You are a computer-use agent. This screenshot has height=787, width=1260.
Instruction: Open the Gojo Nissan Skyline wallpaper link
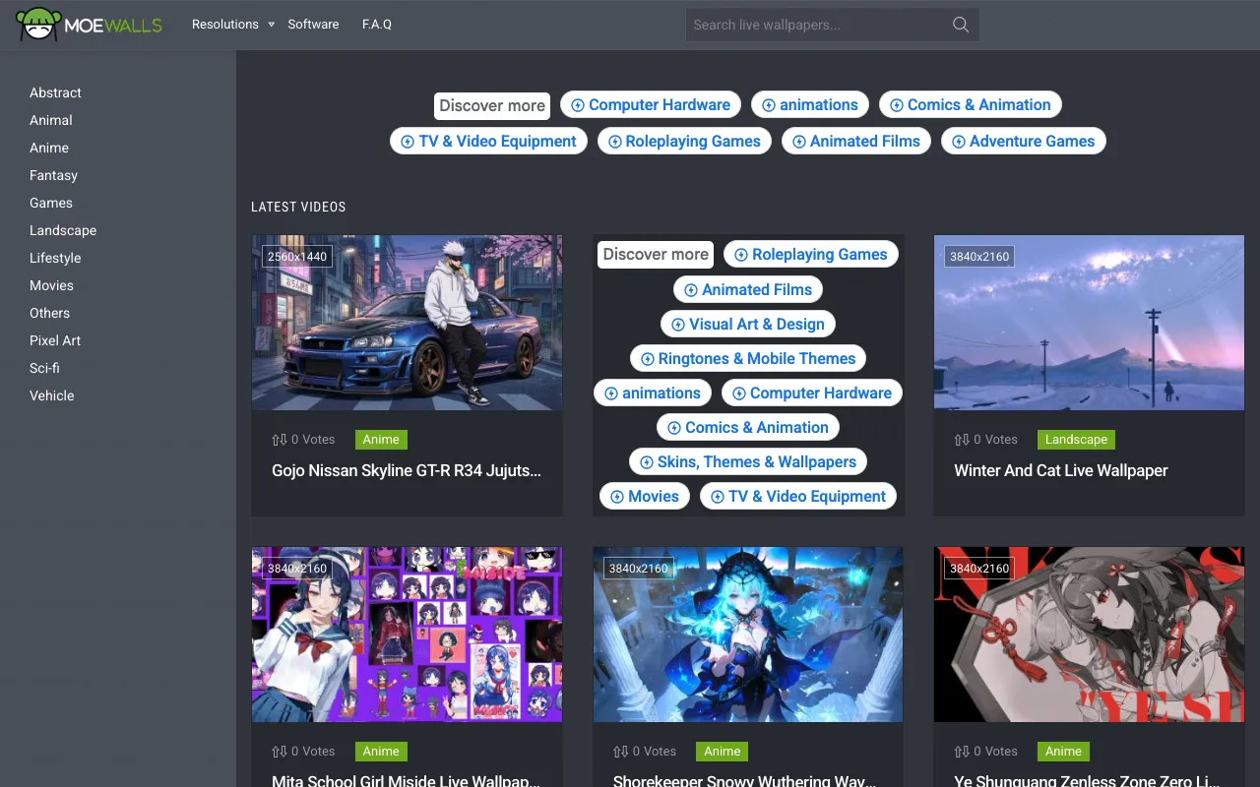click(406, 471)
